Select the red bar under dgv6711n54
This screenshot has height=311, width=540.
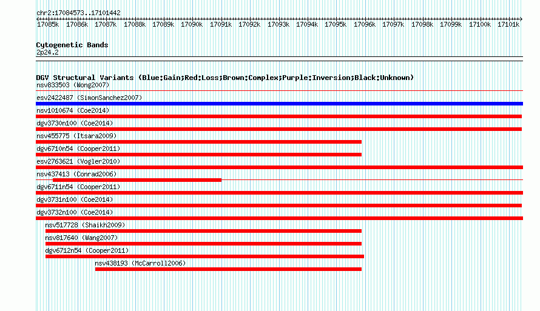coord(279,193)
